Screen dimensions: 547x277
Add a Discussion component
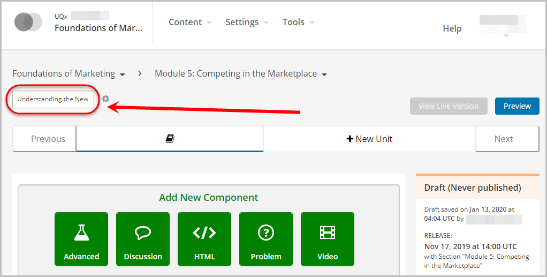tap(143, 239)
